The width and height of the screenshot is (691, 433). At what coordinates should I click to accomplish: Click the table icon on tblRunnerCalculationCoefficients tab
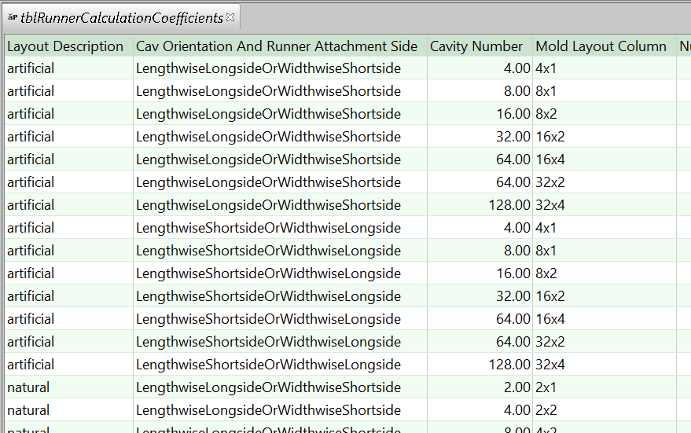pos(13,17)
